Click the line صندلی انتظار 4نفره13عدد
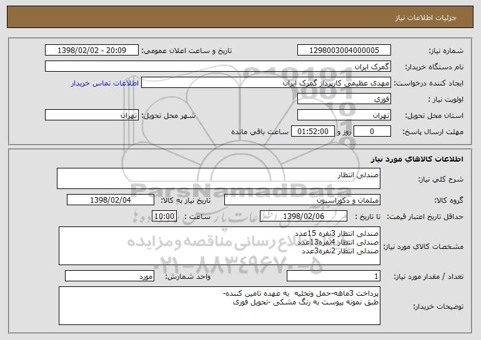 point(338,242)
